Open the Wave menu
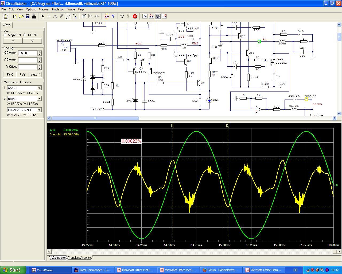 [71, 9]
